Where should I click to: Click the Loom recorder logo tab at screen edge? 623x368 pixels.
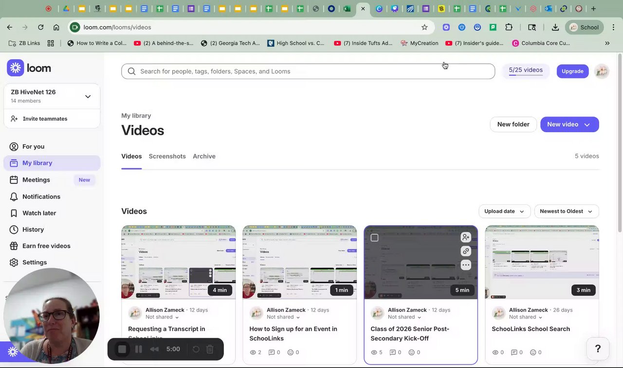(x=12, y=352)
